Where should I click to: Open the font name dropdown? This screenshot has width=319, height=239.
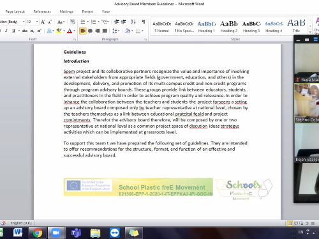24,22
